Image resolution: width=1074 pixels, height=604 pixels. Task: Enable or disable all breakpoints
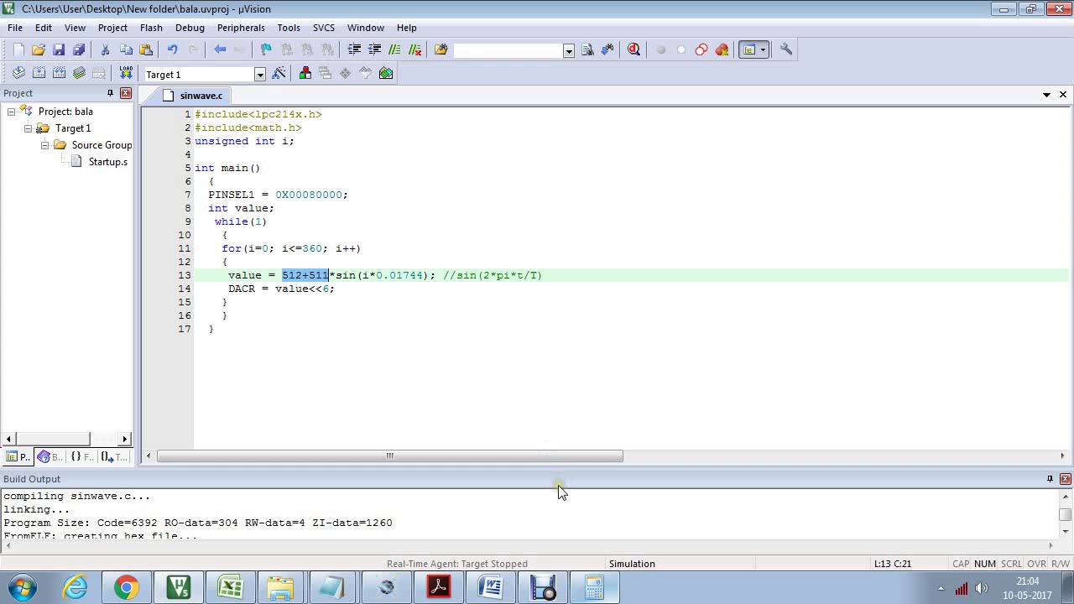[701, 49]
